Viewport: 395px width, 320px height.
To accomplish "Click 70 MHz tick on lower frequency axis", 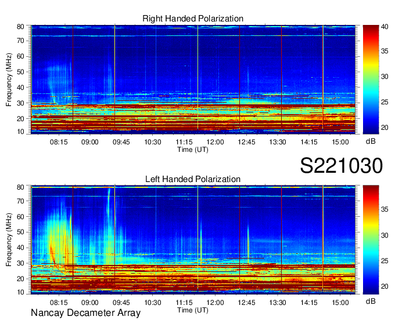I will click(x=20, y=201).
